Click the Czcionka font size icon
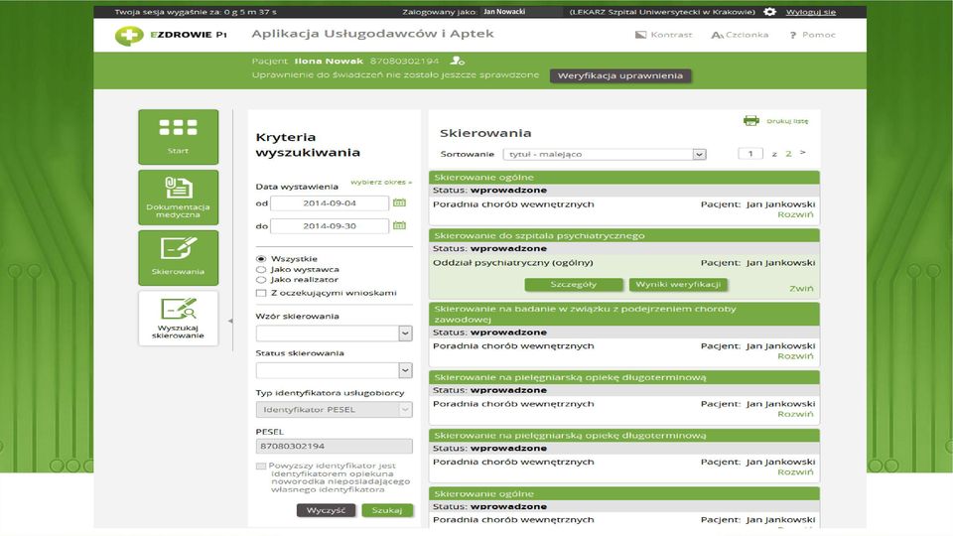 click(x=717, y=35)
